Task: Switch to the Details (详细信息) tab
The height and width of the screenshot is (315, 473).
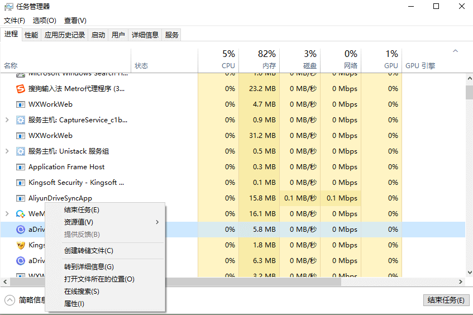Action: pyautogui.click(x=145, y=35)
